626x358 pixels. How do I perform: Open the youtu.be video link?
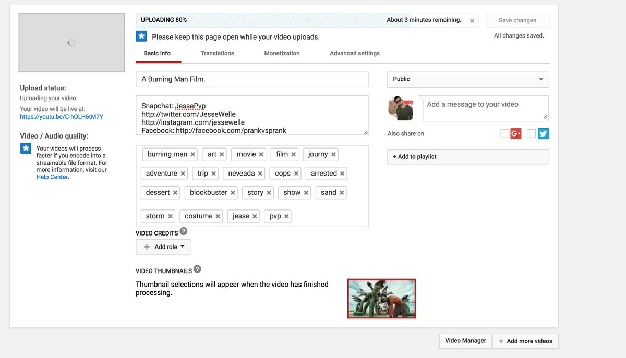pyautogui.click(x=62, y=117)
